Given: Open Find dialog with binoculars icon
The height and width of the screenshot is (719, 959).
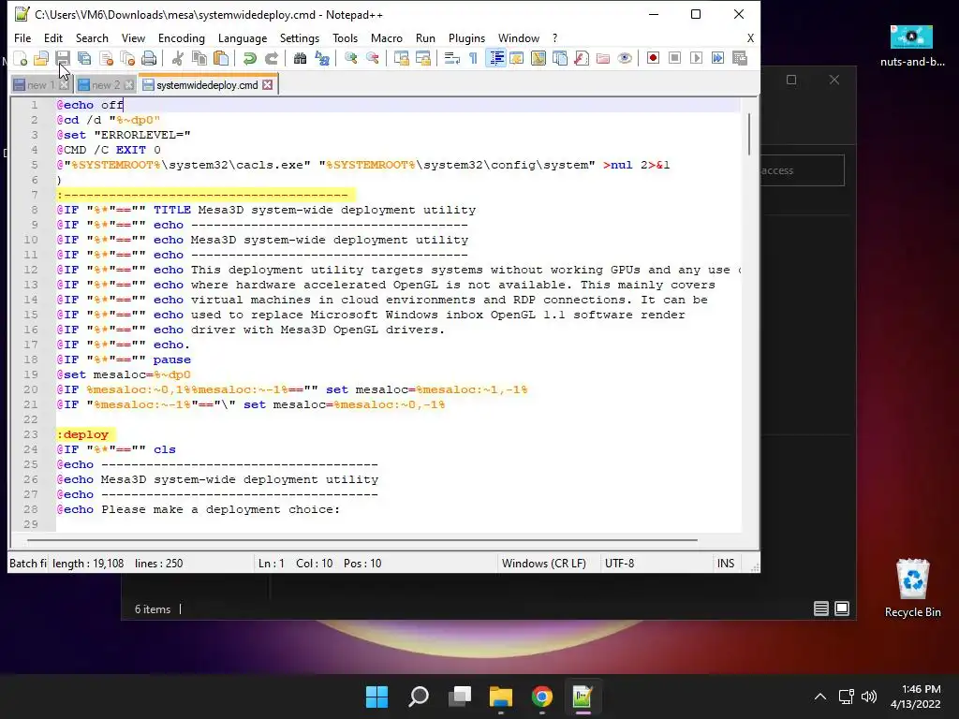Looking at the screenshot, I should [300, 58].
